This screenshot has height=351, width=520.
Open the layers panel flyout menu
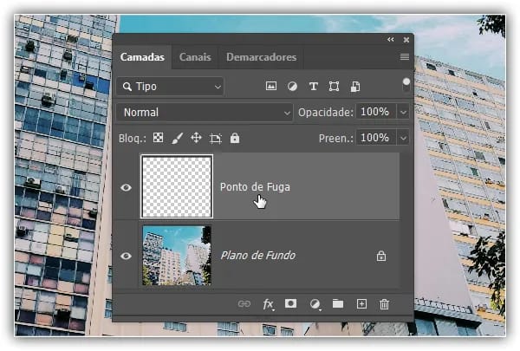(x=404, y=56)
